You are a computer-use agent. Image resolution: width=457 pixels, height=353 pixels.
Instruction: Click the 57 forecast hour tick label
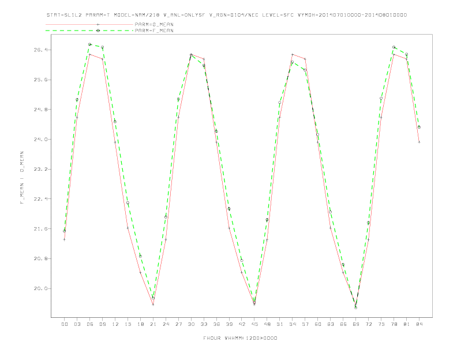(305, 324)
